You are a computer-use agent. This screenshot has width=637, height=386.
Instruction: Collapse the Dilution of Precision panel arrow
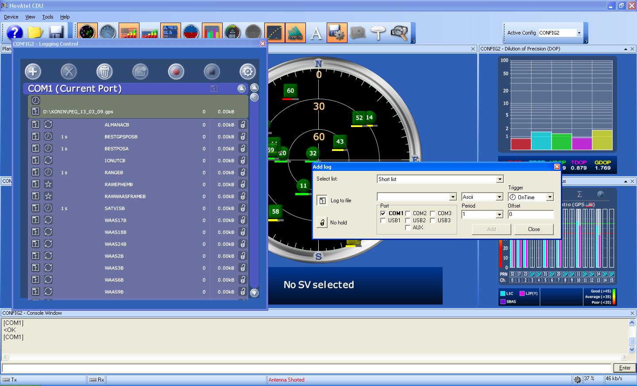[x=625, y=49]
